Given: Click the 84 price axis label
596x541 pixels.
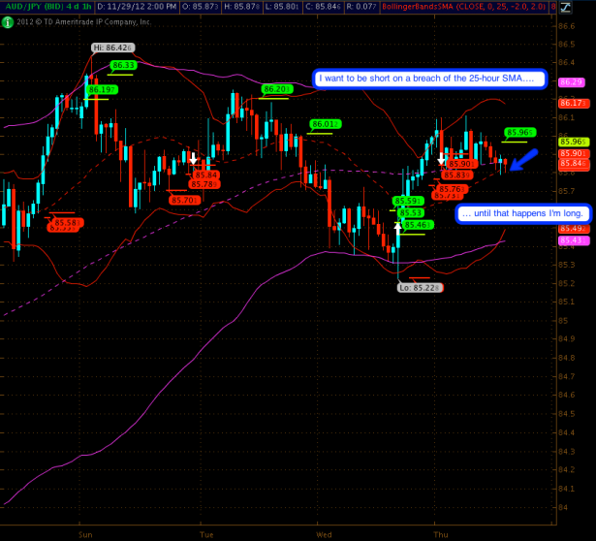Looking at the screenshot, I should pyautogui.click(x=563, y=507).
